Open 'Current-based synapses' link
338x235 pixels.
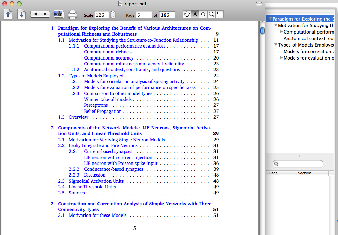(x=108, y=151)
